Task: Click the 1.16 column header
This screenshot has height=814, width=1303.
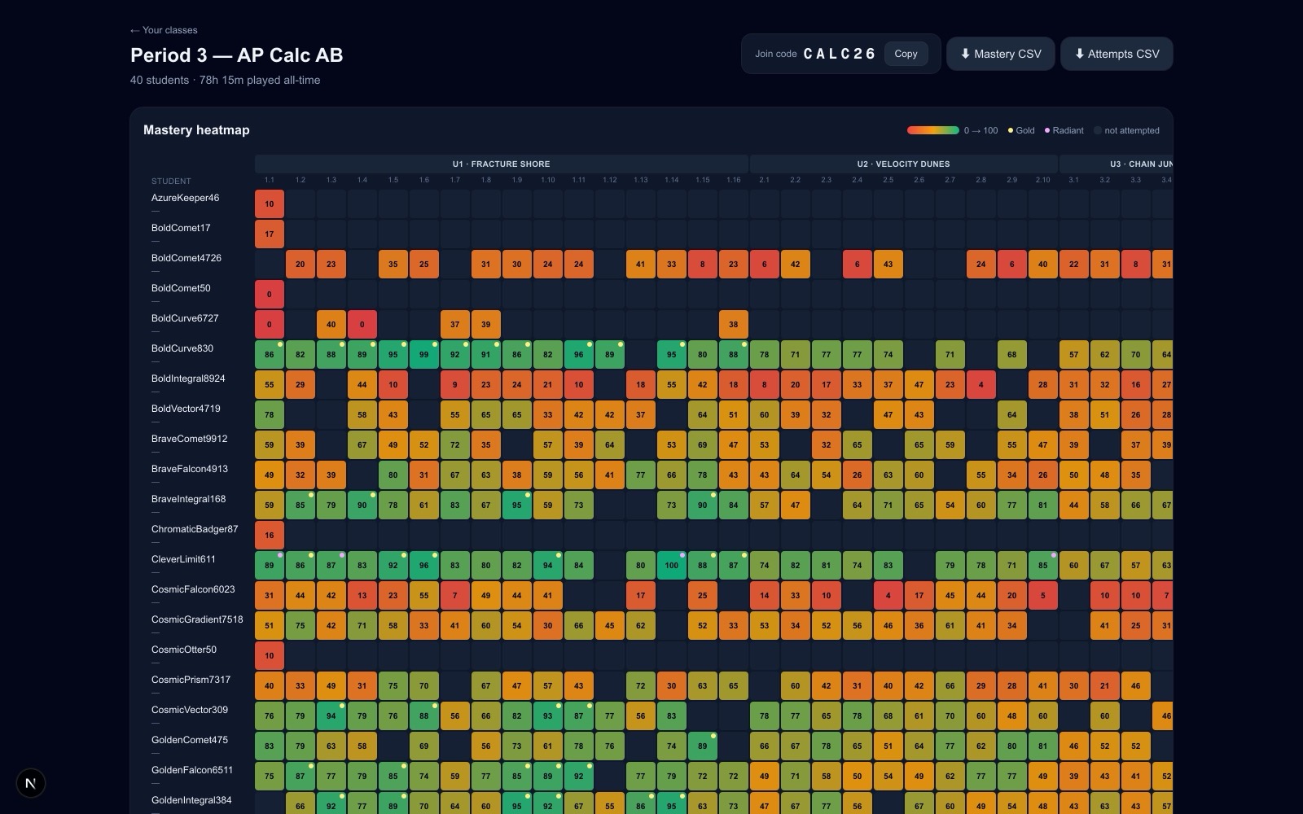Action: (734, 180)
